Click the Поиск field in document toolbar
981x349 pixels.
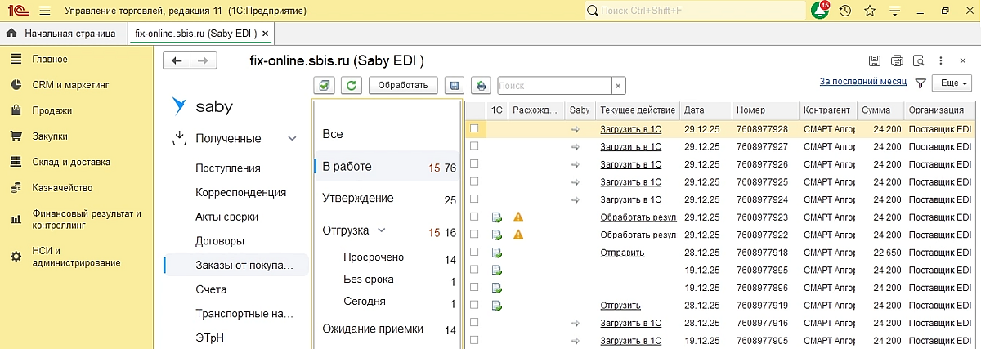(x=554, y=85)
